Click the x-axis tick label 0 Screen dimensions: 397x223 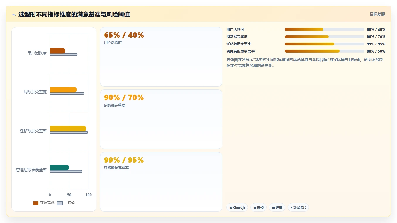click(x=50, y=195)
